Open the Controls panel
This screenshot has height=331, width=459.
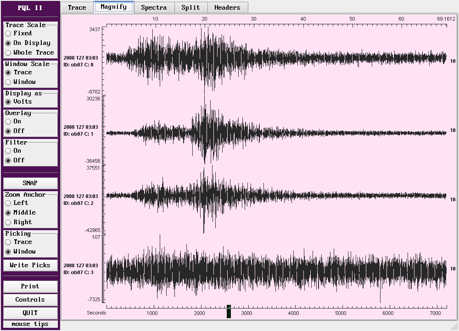tap(30, 300)
